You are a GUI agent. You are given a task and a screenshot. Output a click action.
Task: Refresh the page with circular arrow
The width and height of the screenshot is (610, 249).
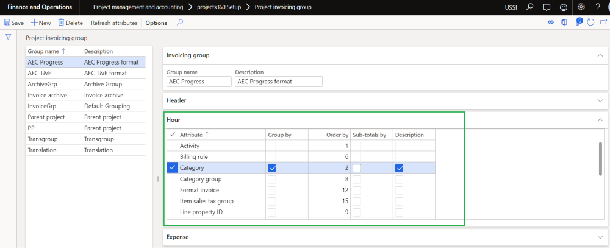pos(590,23)
